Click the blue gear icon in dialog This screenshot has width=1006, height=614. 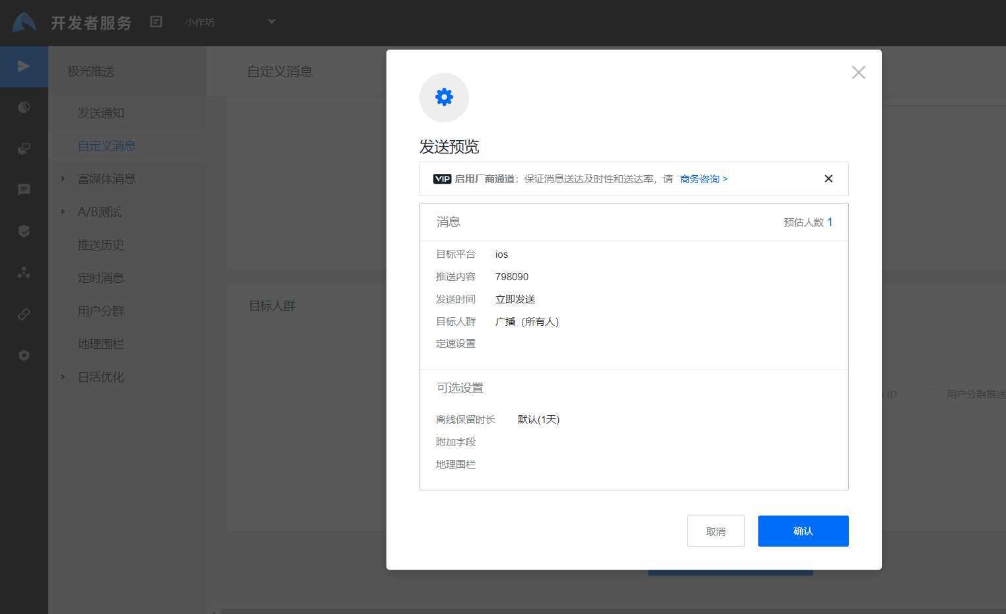point(444,97)
